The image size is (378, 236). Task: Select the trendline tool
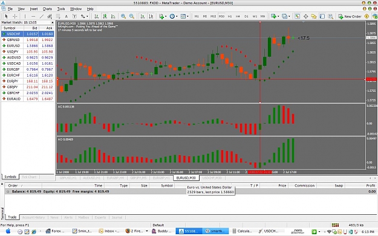[42, 16]
